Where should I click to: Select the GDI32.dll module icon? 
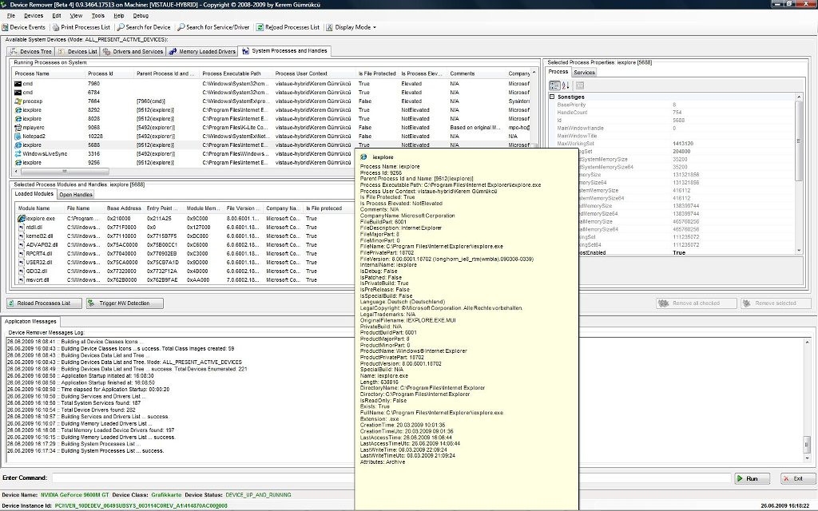click(22, 271)
